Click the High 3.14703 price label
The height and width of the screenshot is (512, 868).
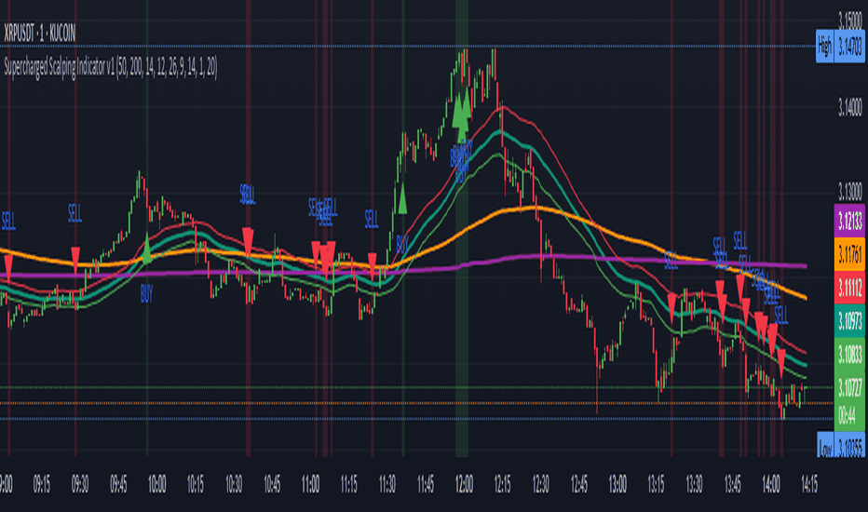[x=840, y=46]
